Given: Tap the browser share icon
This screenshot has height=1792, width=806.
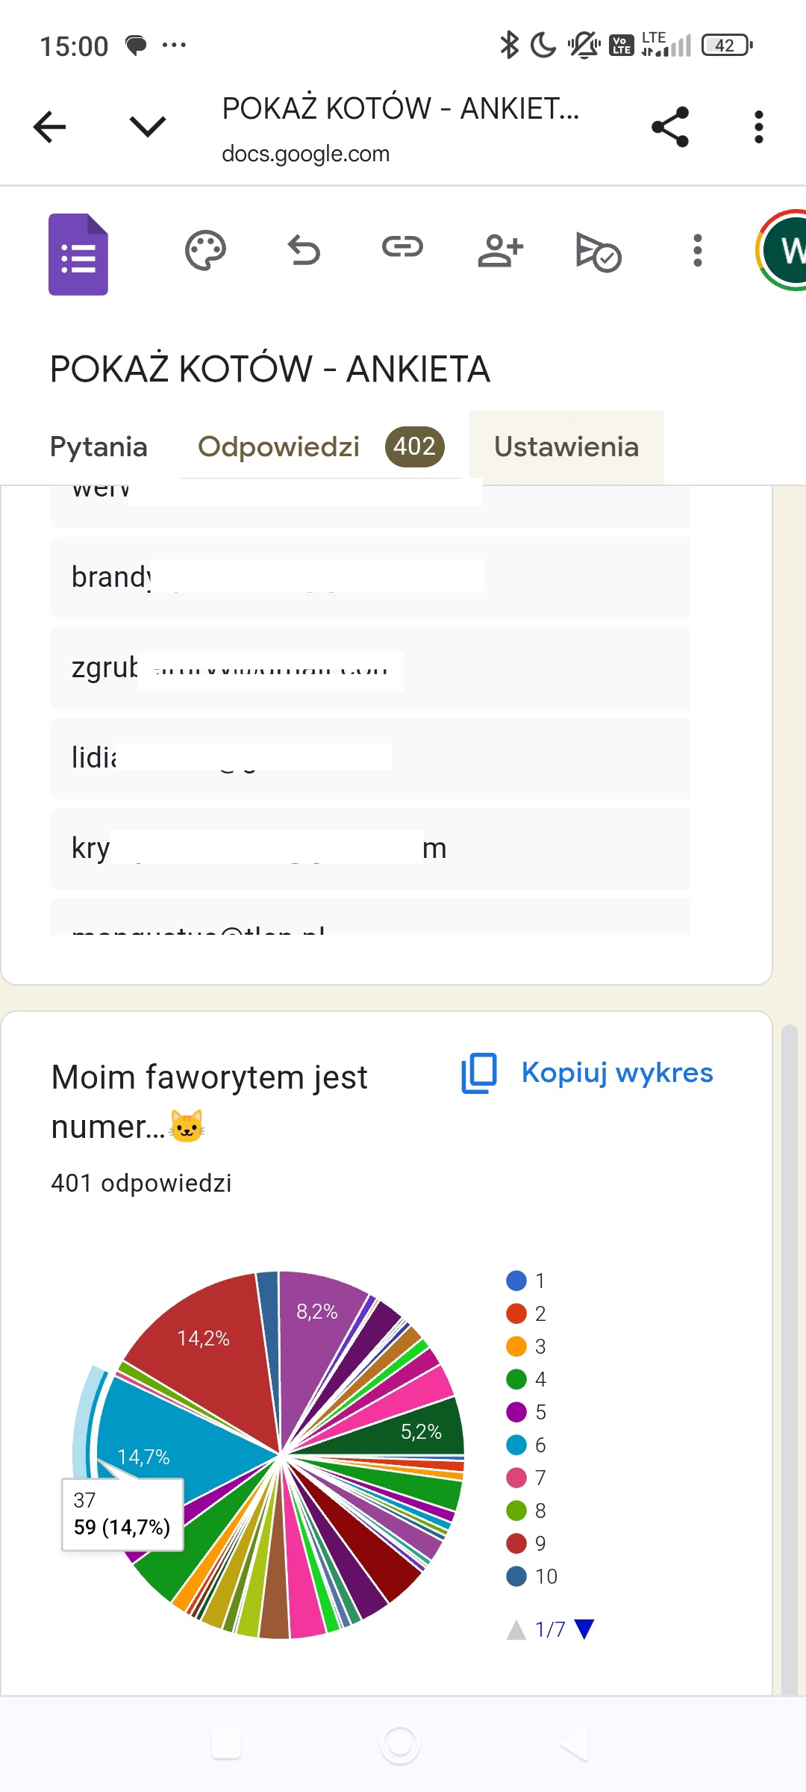Looking at the screenshot, I should (x=670, y=127).
